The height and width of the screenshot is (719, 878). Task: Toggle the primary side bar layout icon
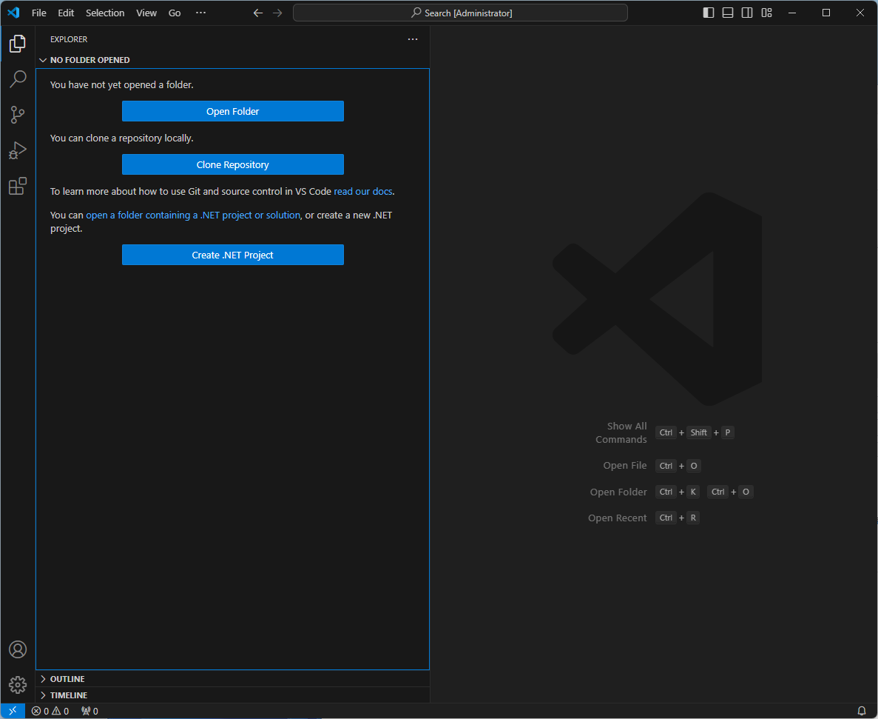(x=709, y=13)
